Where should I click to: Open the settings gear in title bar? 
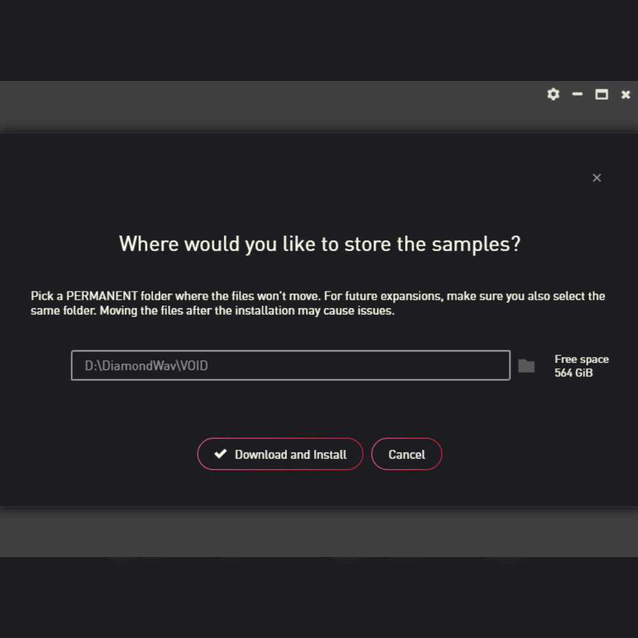(x=553, y=94)
